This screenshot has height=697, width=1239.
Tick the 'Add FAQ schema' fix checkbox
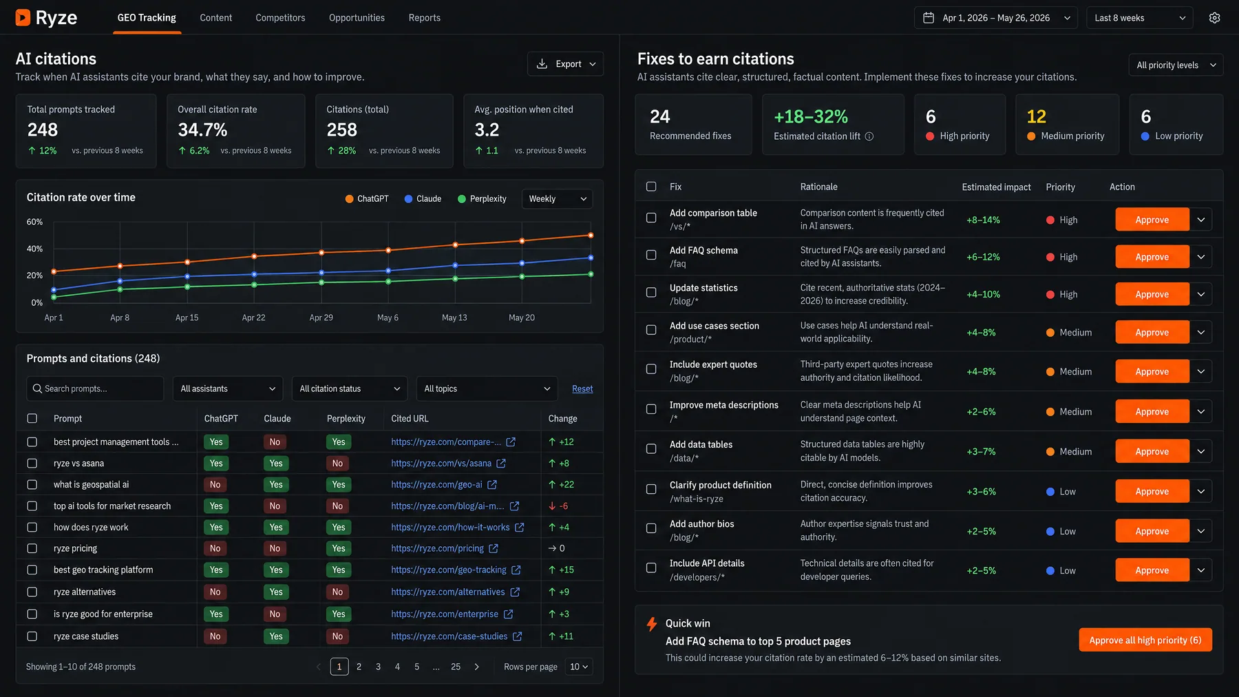tap(651, 255)
